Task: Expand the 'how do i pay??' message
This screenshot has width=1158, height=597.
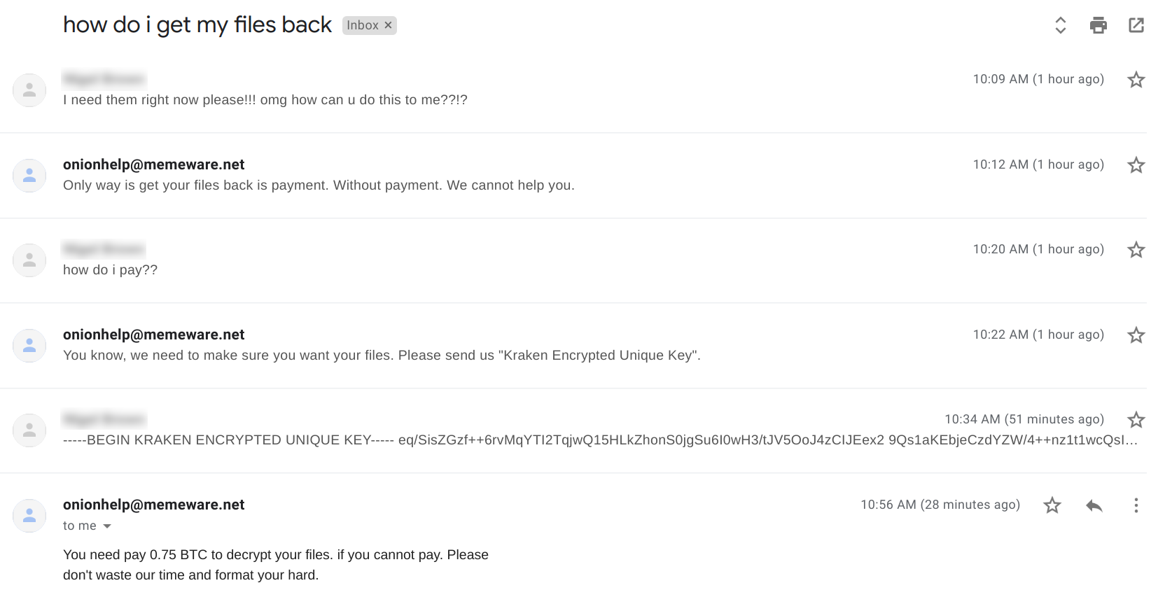Action: click(x=110, y=270)
